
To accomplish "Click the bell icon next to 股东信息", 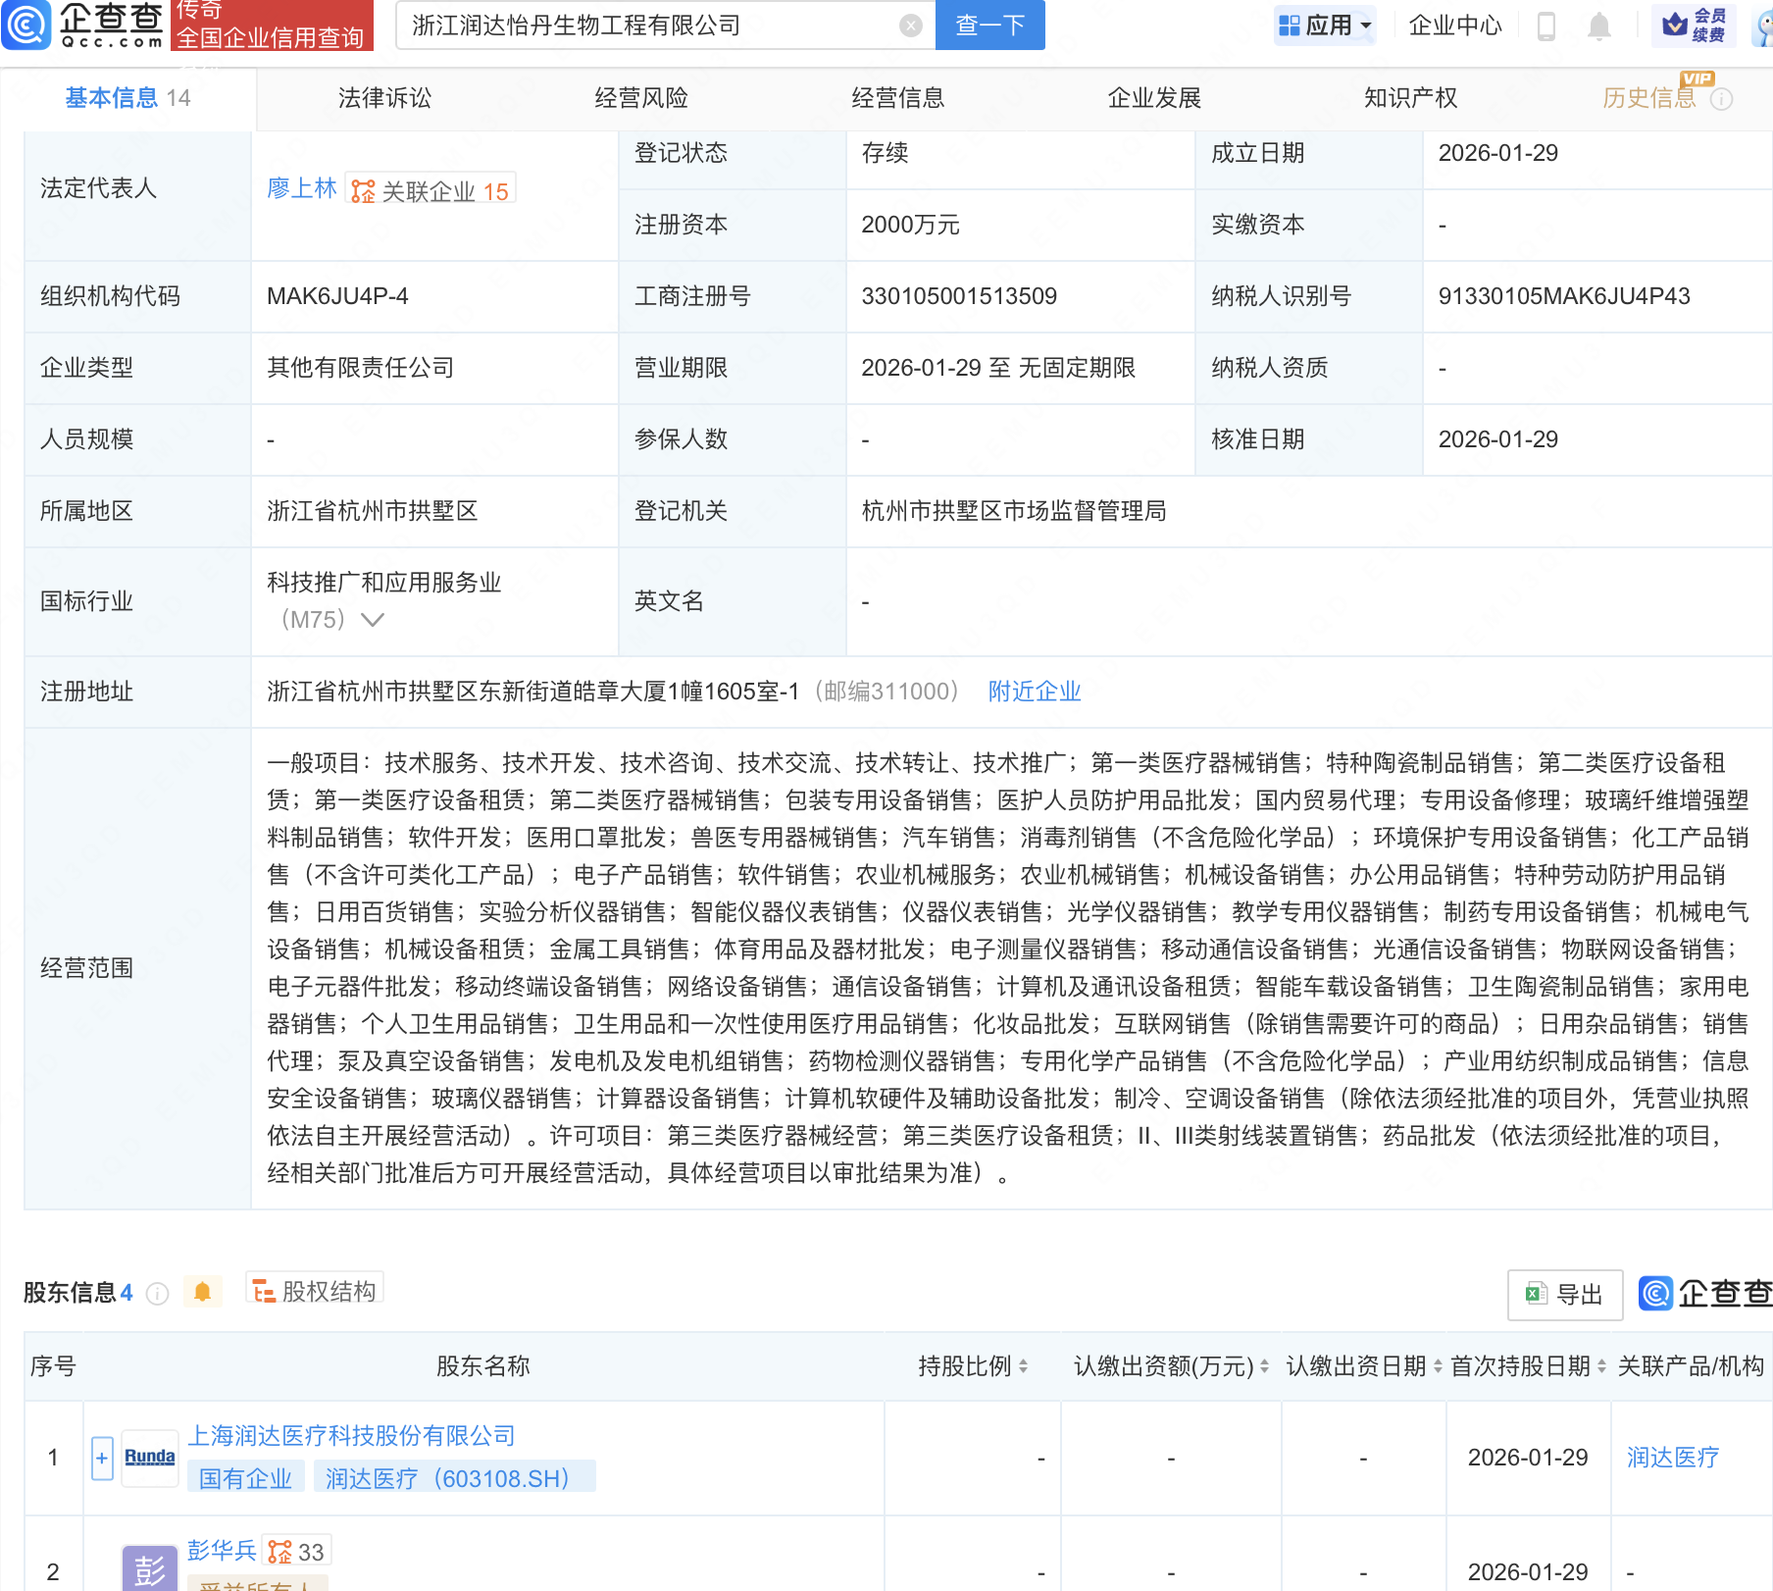I will (x=203, y=1293).
